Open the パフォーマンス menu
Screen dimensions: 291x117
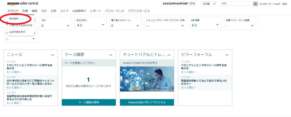point(115,11)
